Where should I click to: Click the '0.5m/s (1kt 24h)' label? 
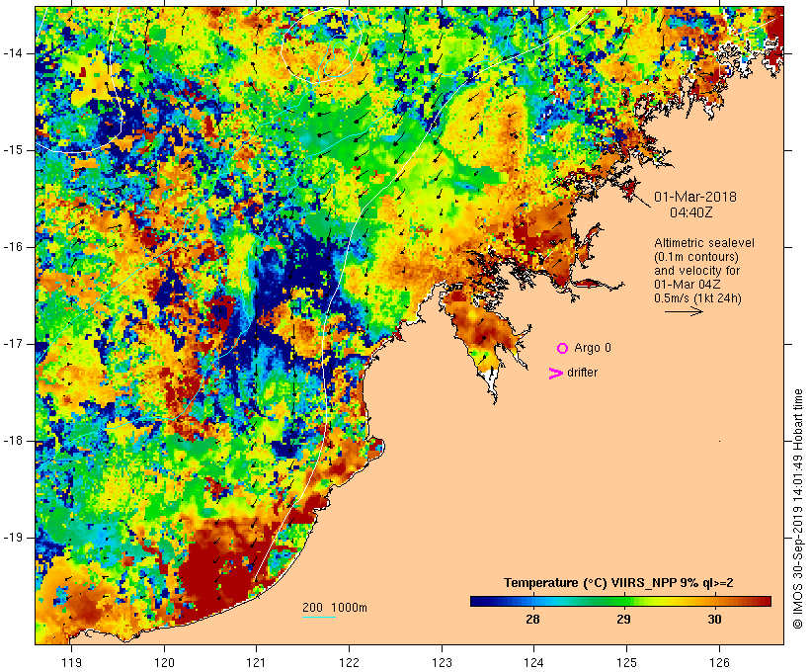pyautogui.click(x=698, y=298)
